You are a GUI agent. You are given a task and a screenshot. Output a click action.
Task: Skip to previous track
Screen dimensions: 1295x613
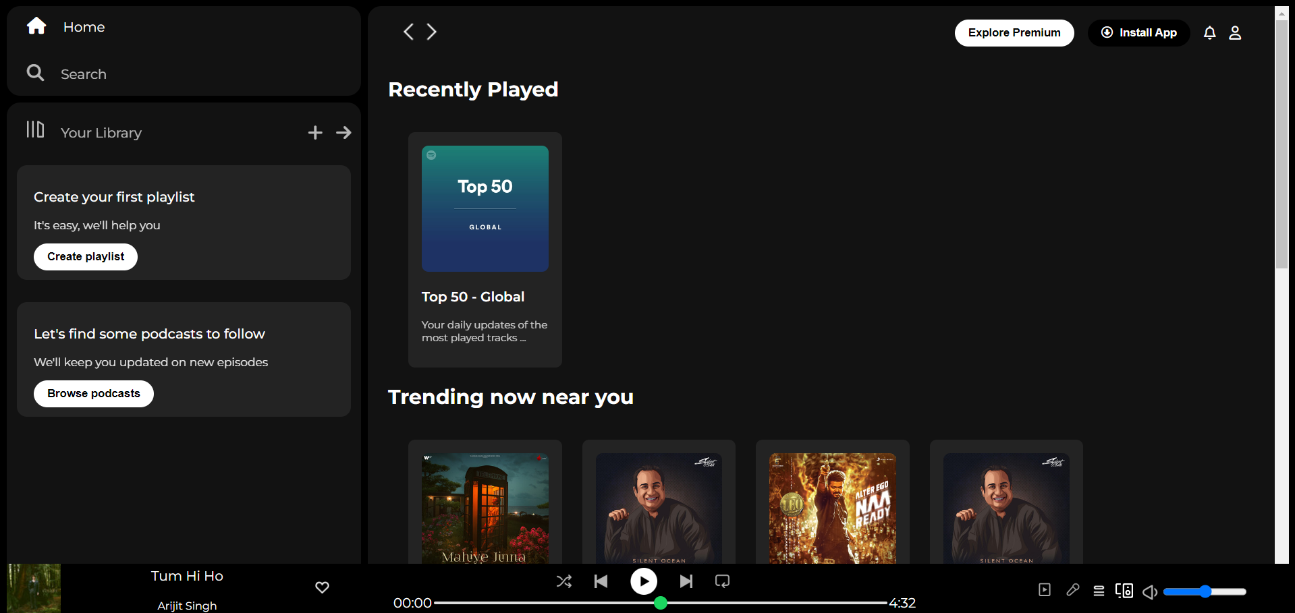click(601, 581)
